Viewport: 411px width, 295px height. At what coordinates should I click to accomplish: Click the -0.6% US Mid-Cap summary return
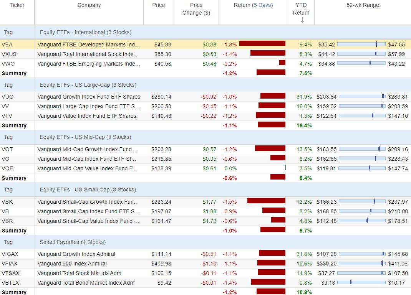[230, 178]
